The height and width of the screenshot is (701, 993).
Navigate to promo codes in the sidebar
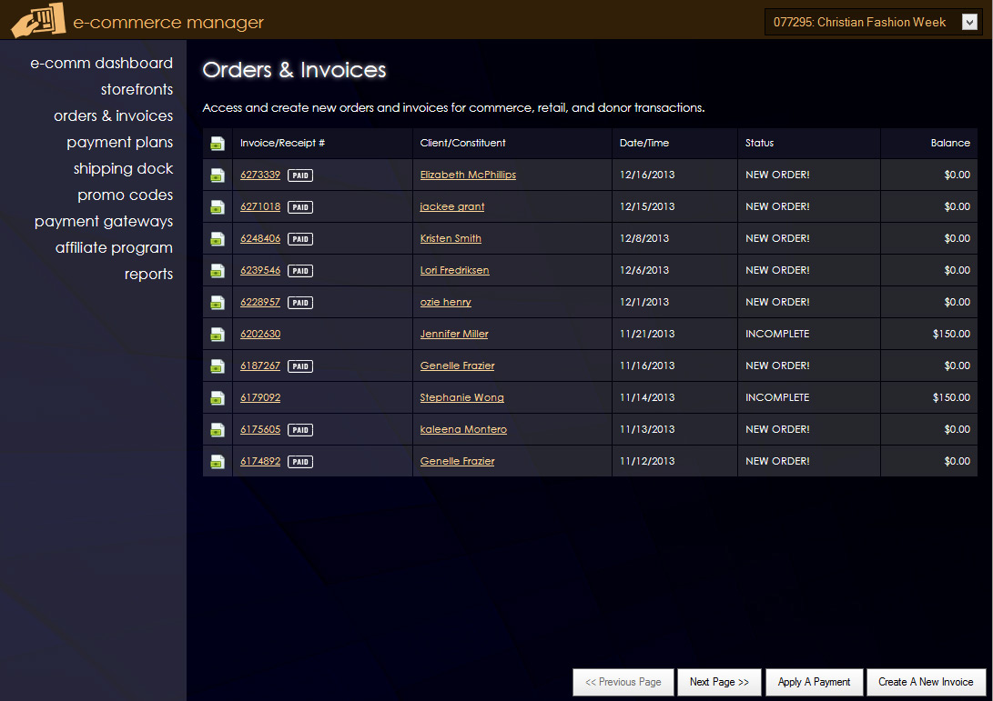coord(125,195)
